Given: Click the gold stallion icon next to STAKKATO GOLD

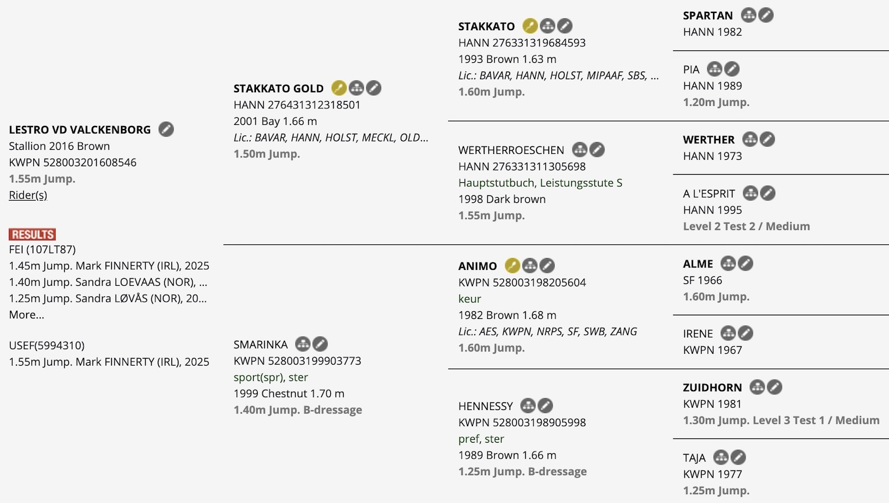Looking at the screenshot, I should [338, 88].
